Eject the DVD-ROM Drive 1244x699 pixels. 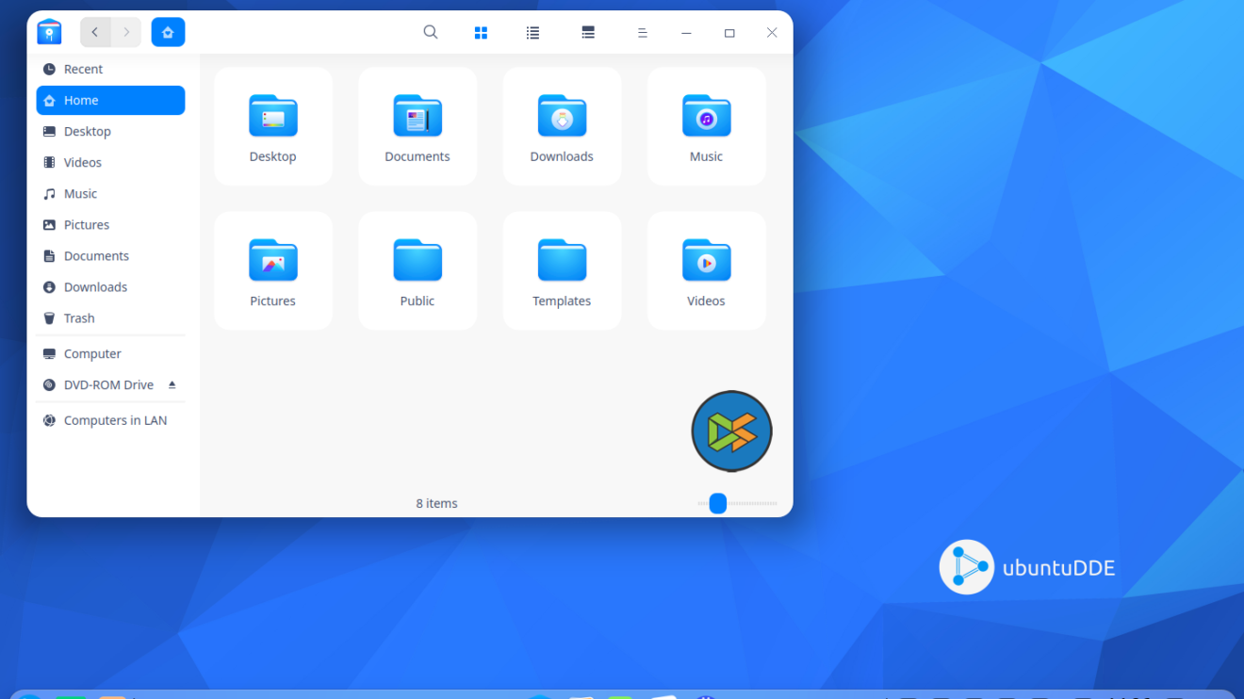click(x=172, y=385)
